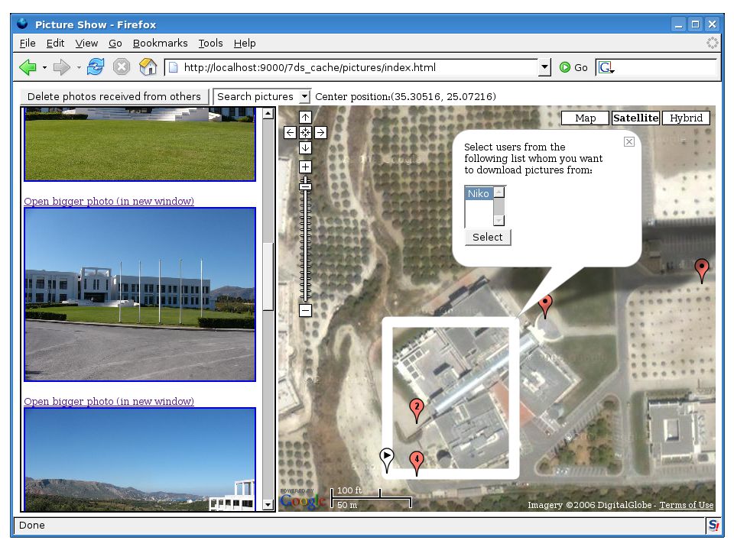Click the red map marker numbered 2
Viewport: 734px width, 550px height.
click(x=417, y=411)
